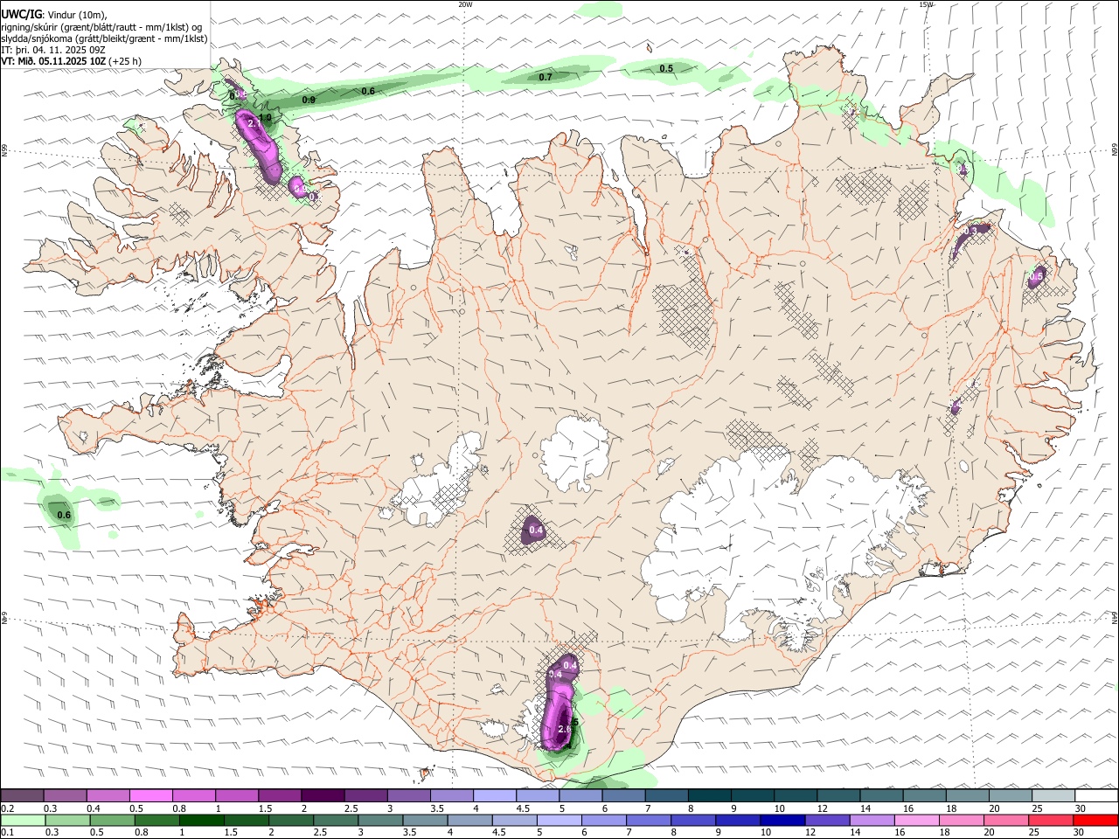Click the 2.5 swatch in lower rain scale
The image size is (1119, 839).
(x=337, y=820)
